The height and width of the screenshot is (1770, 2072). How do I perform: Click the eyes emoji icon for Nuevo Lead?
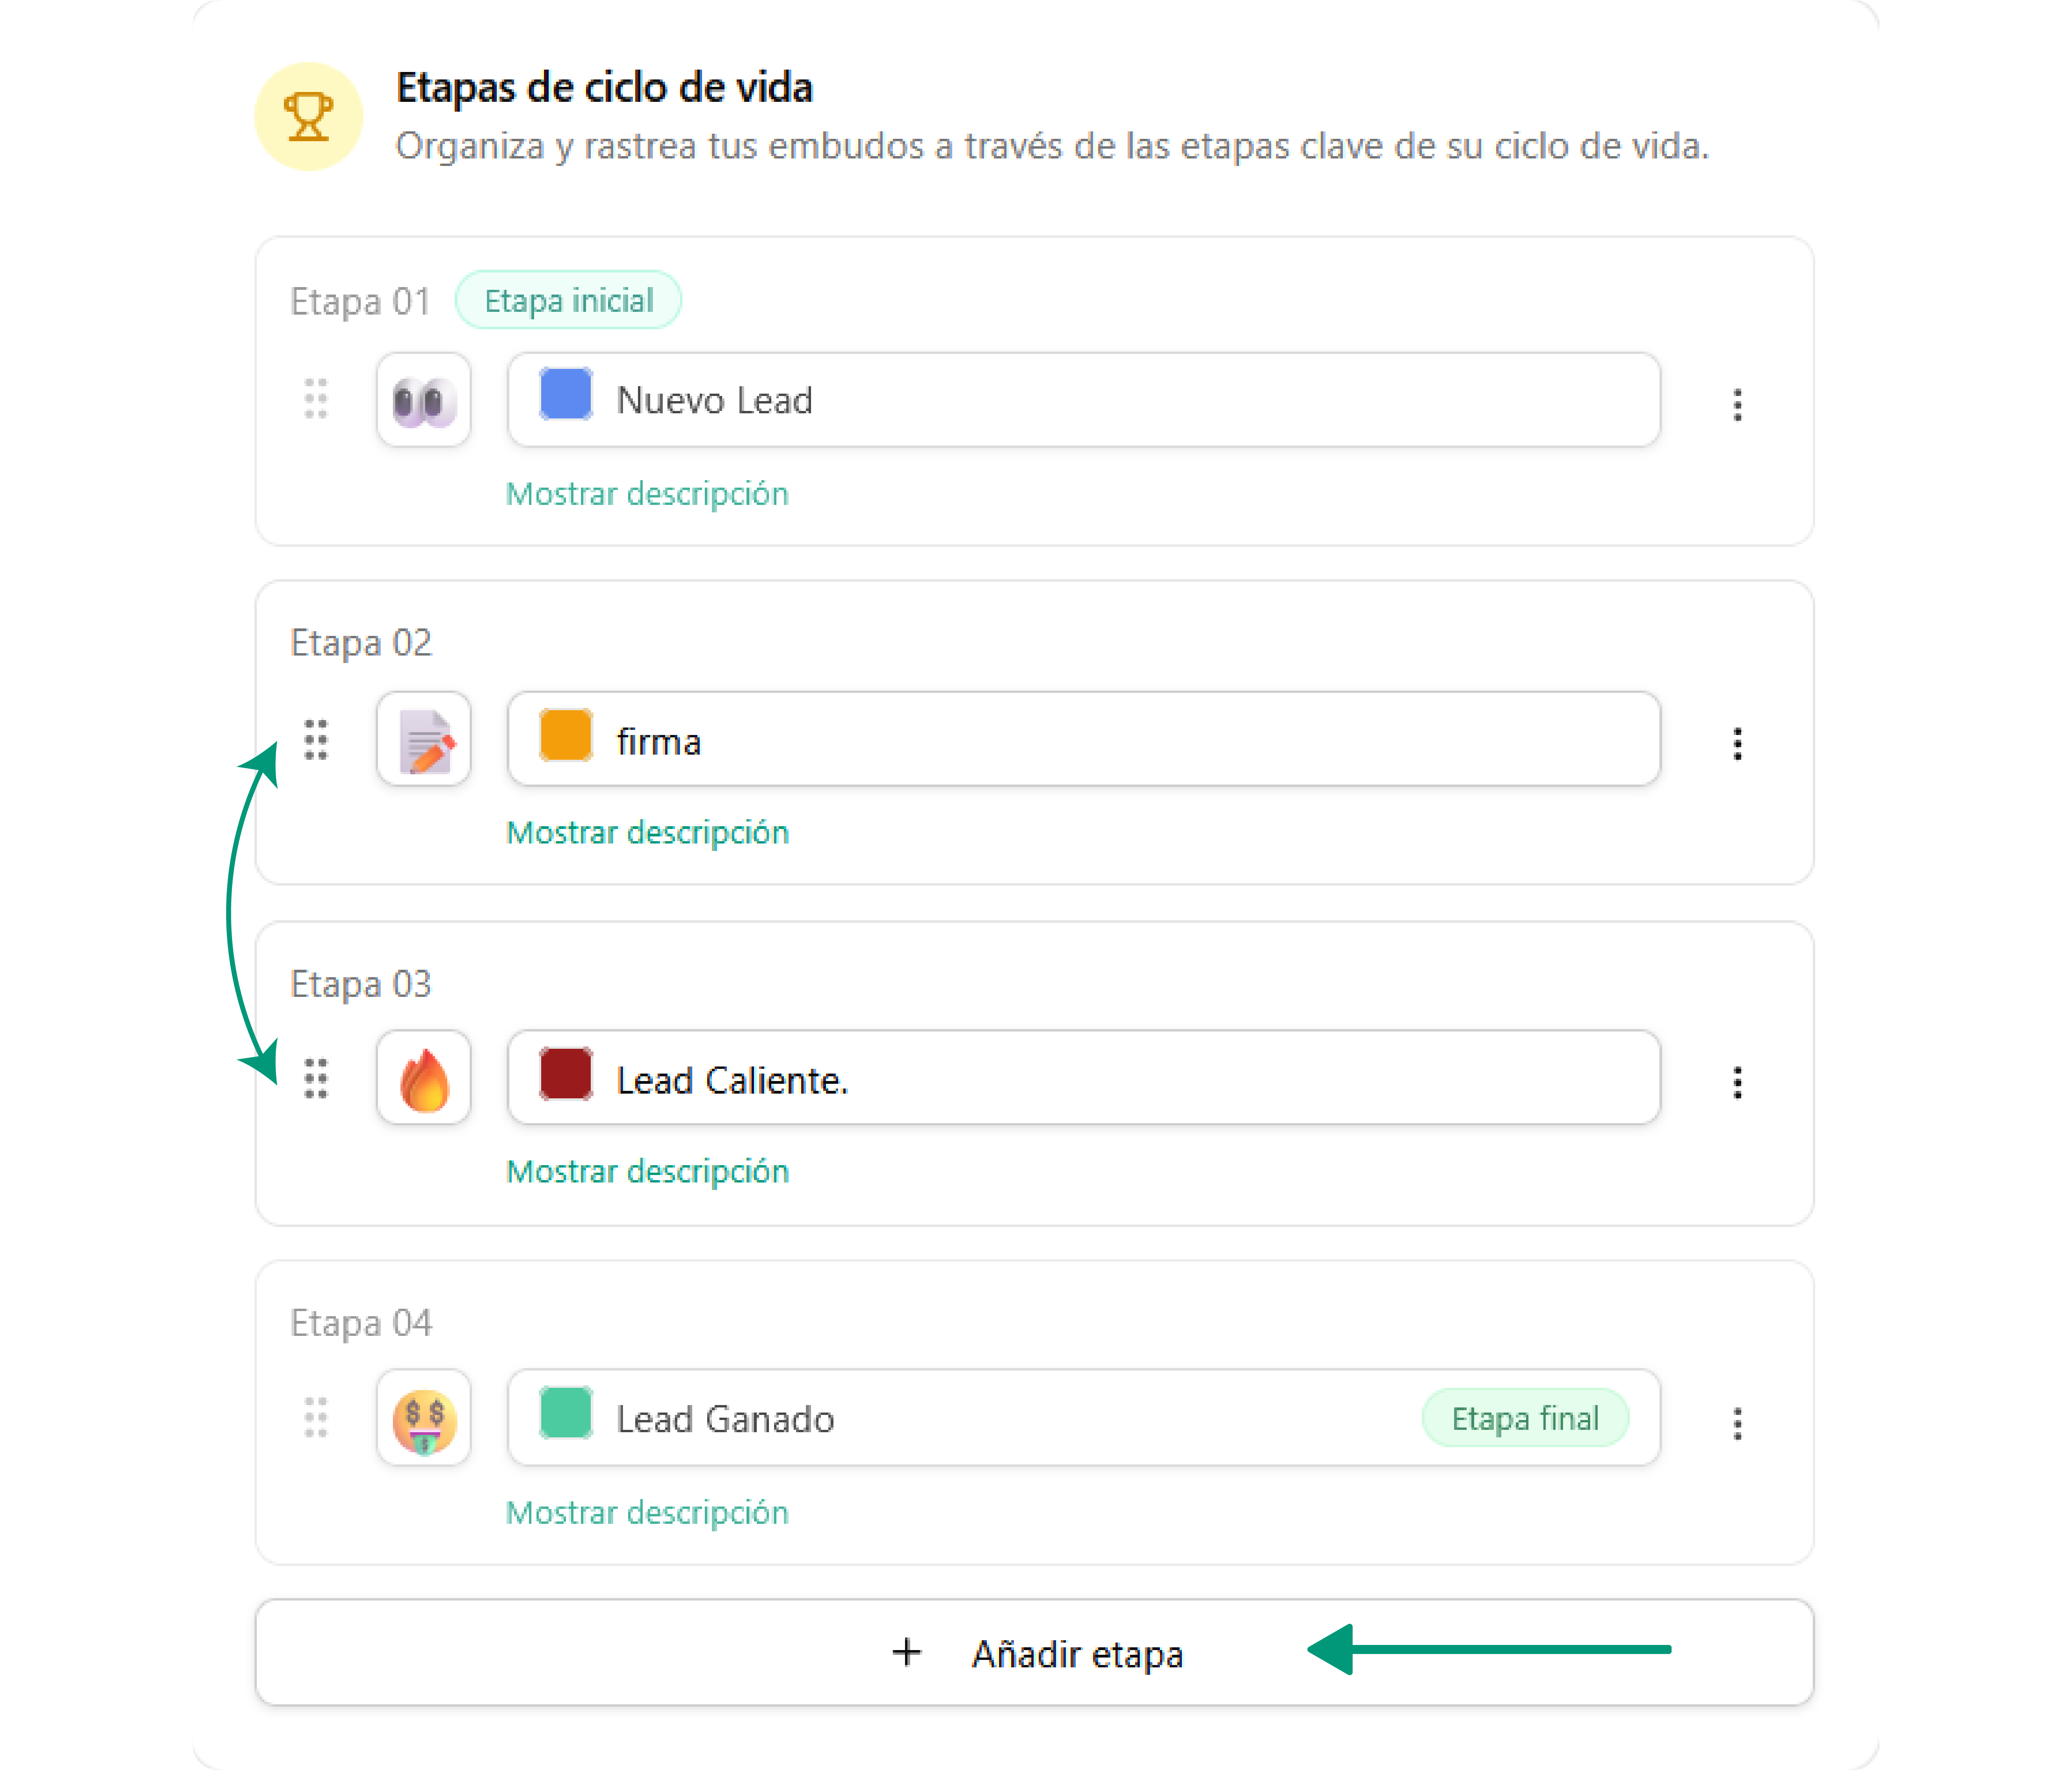point(424,401)
